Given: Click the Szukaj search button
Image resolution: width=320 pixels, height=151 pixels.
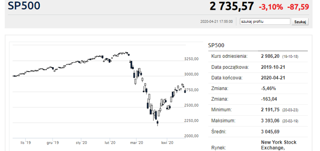Looking at the screenshot, I should pyautogui.click(x=300, y=22).
